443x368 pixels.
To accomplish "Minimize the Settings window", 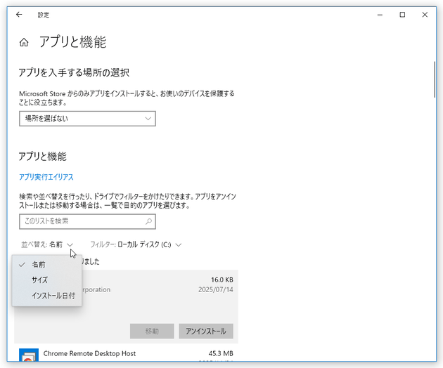I will click(380, 15).
